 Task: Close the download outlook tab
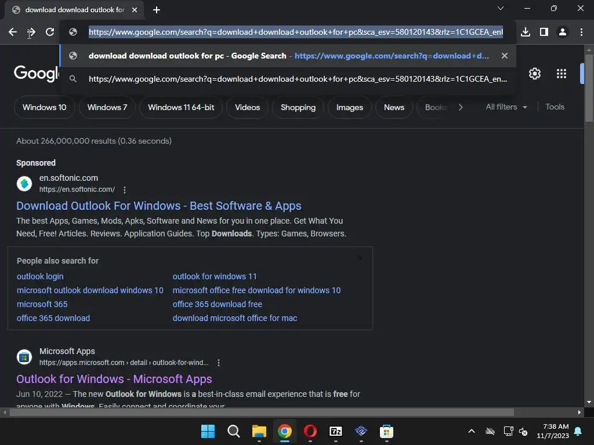coord(135,10)
